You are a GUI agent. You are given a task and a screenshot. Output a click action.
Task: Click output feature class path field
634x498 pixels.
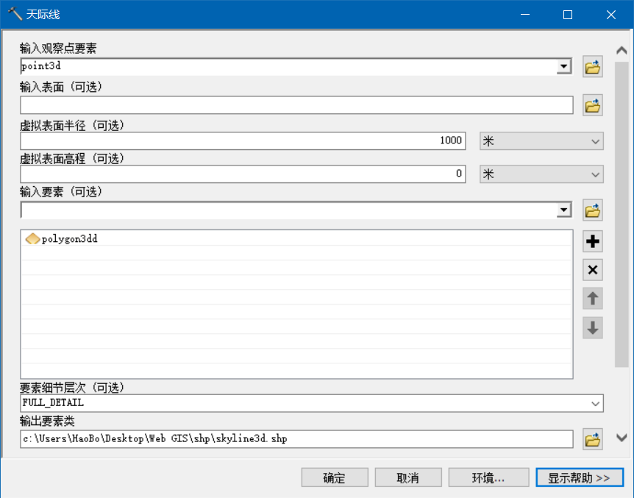[297, 439]
